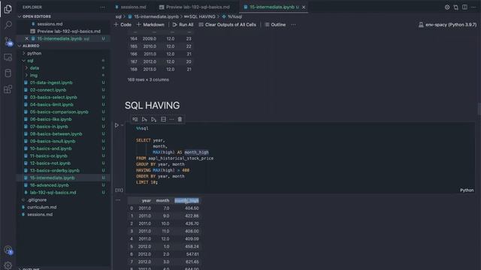Clear Outputs of All Cells
Image resolution: width=481 pixels, height=270 pixels.
click(227, 25)
